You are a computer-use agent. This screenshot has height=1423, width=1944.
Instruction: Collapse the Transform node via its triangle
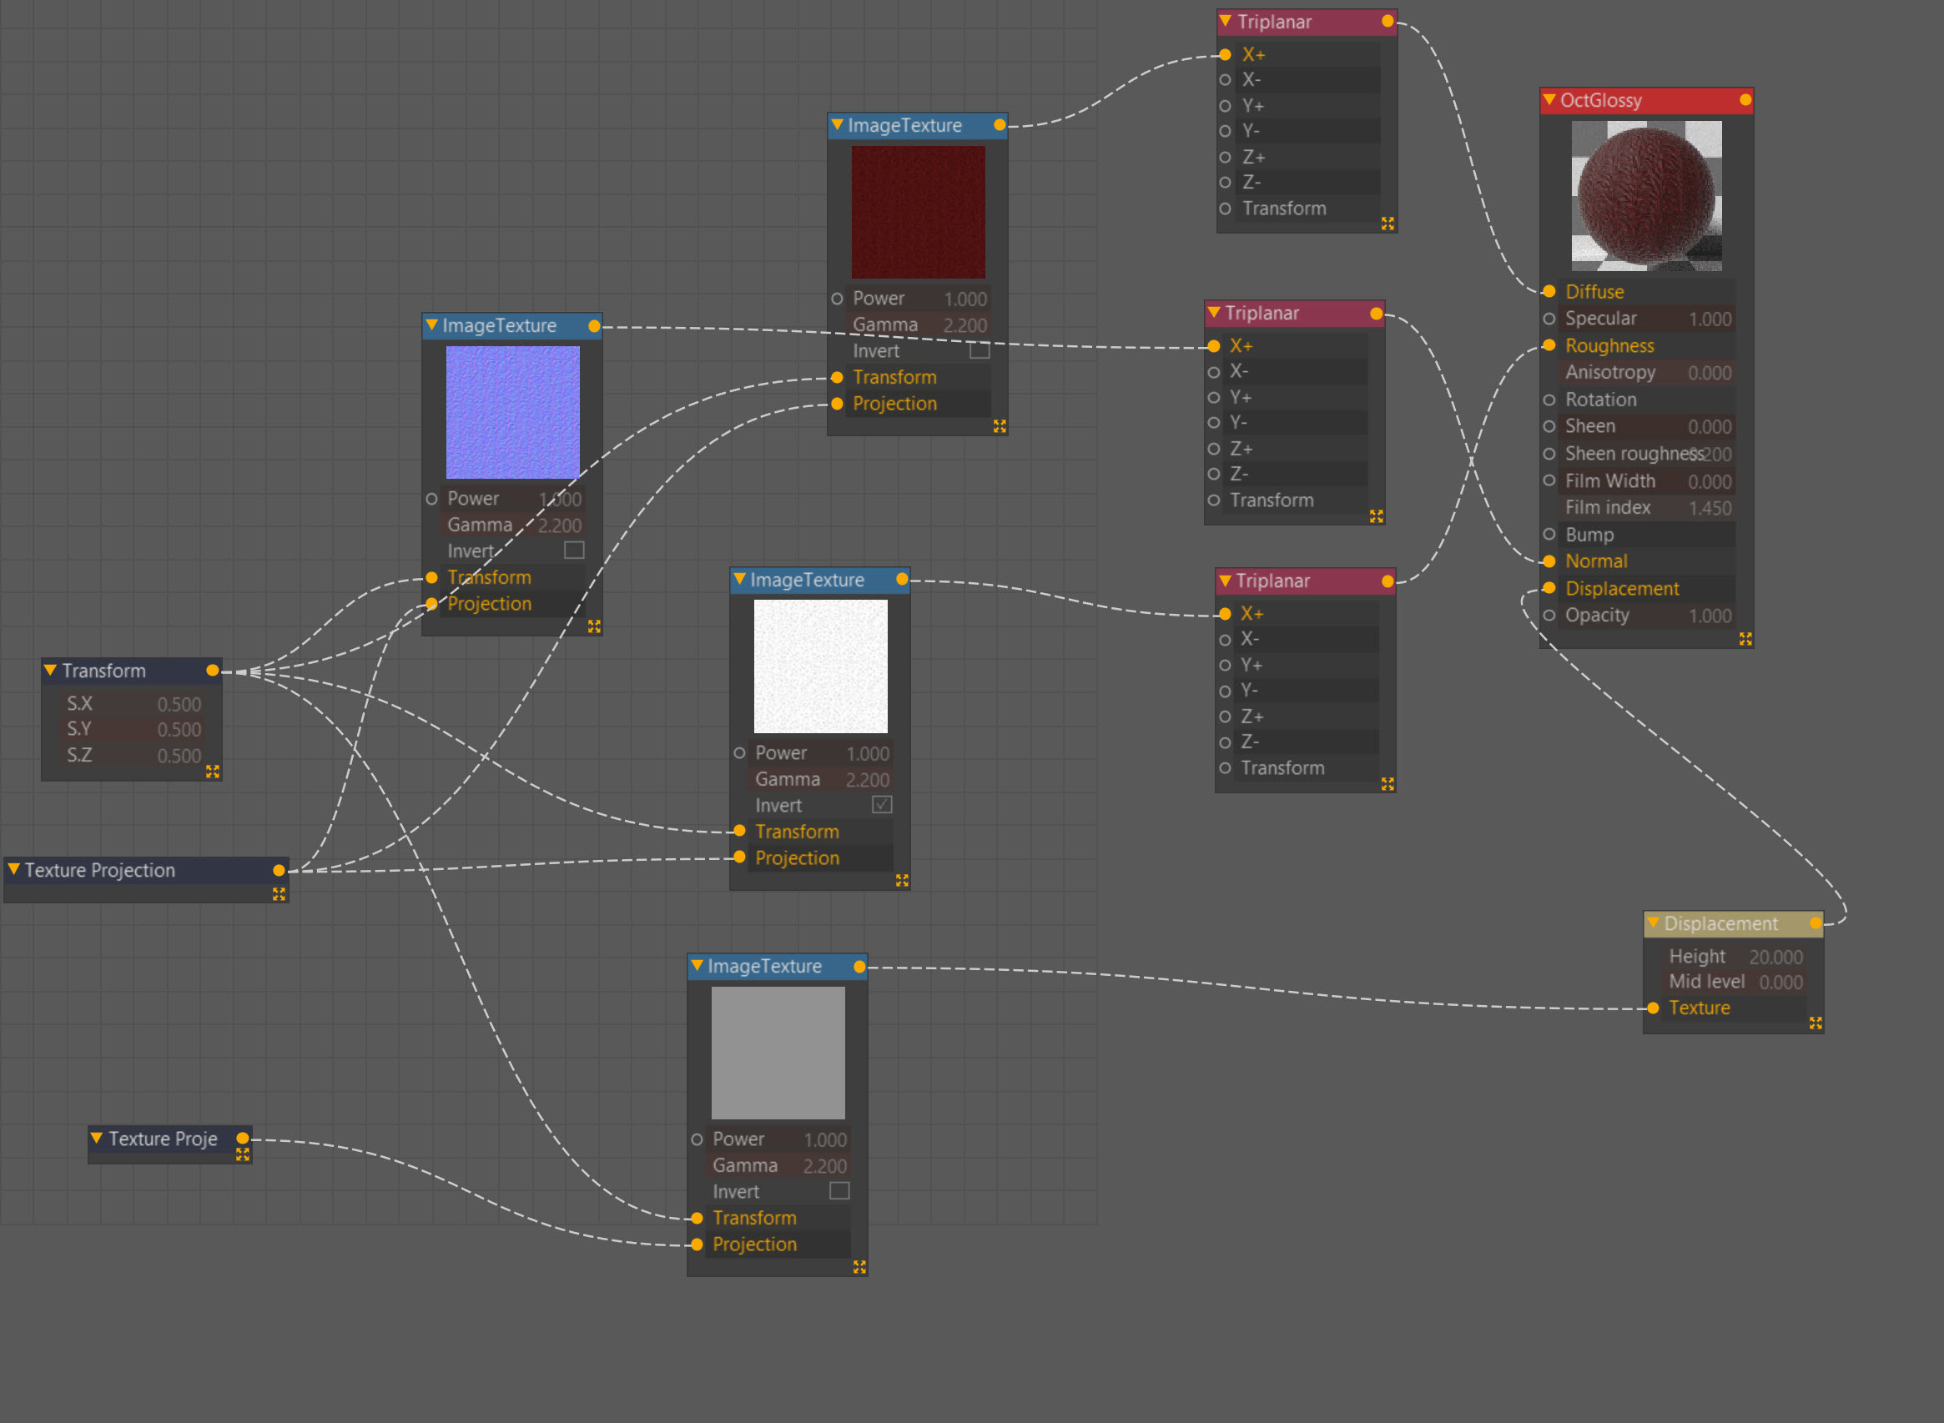pos(50,670)
